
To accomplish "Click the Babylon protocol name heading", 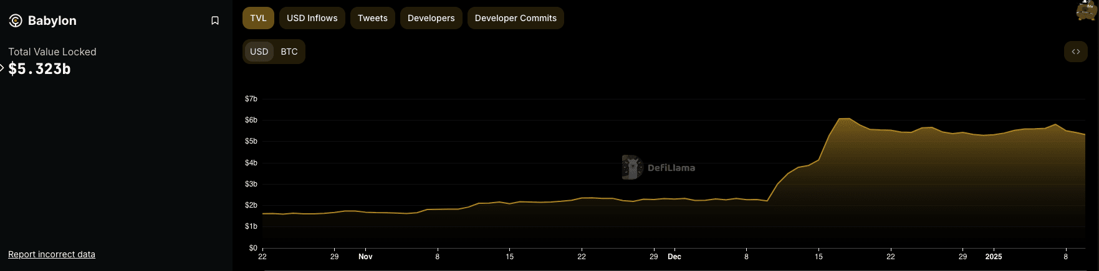I will tap(52, 21).
